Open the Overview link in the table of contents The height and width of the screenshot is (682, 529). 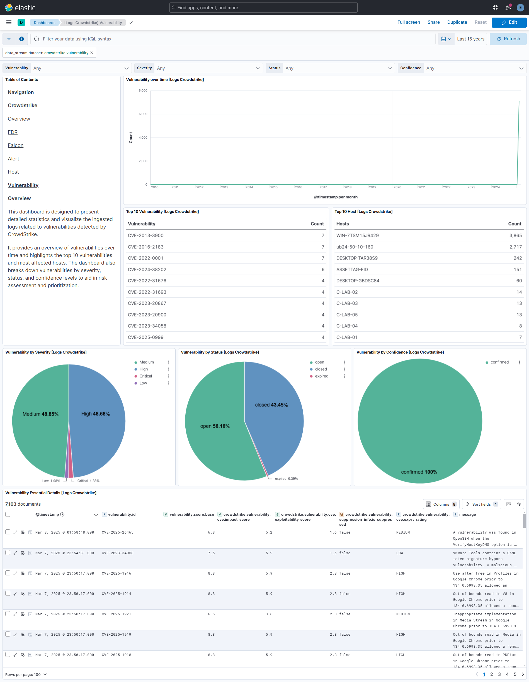[x=19, y=119]
